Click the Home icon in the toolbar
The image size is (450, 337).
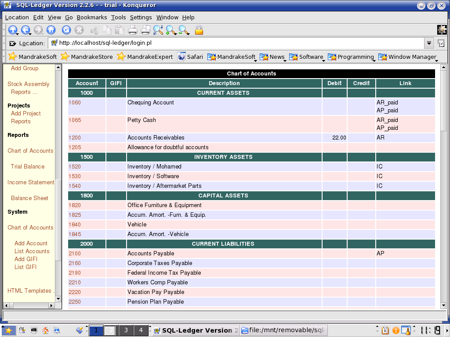(x=51, y=30)
